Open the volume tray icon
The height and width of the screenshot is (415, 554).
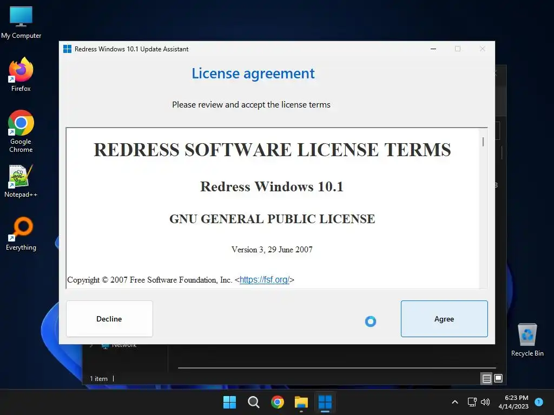(x=485, y=402)
